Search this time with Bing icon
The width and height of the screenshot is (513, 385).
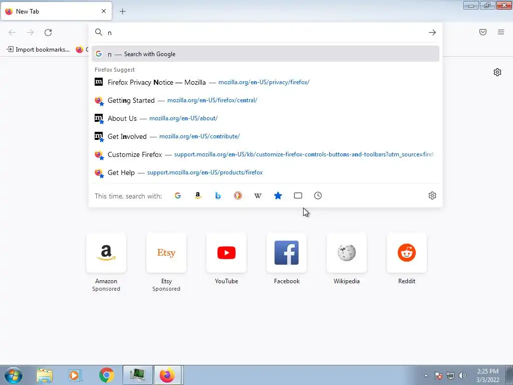pos(218,196)
